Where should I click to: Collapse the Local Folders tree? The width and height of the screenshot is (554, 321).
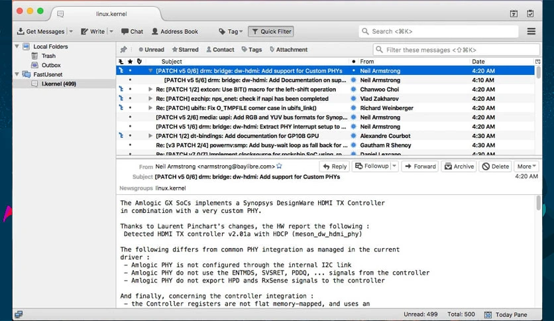[17, 46]
